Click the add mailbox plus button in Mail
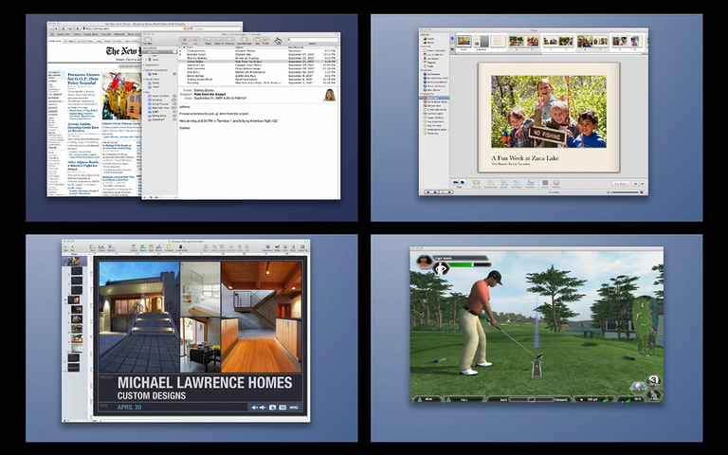The image size is (728, 455). tap(144, 197)
